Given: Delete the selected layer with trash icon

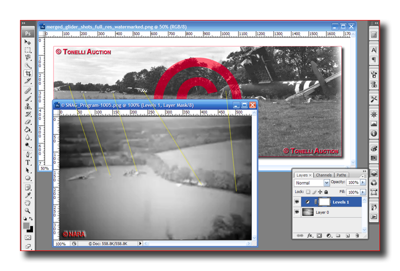Looking at the screenshot, I should pyautogui.click(x=357, y=235).
